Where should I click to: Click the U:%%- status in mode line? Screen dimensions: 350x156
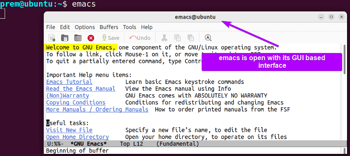click(56, 144)
